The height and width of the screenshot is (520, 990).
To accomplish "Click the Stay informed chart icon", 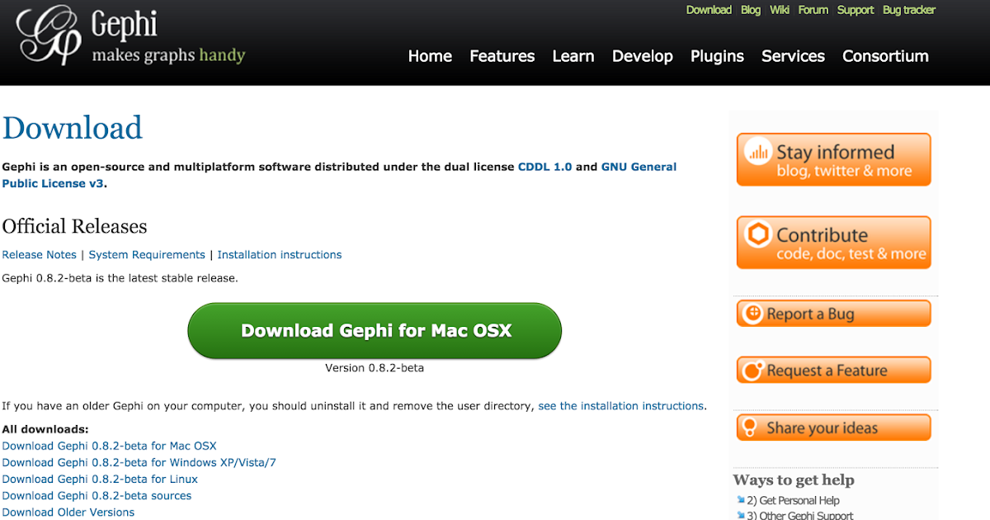I will pos(757,153).
